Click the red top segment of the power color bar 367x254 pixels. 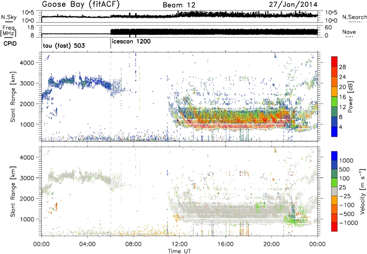(334, 61)
